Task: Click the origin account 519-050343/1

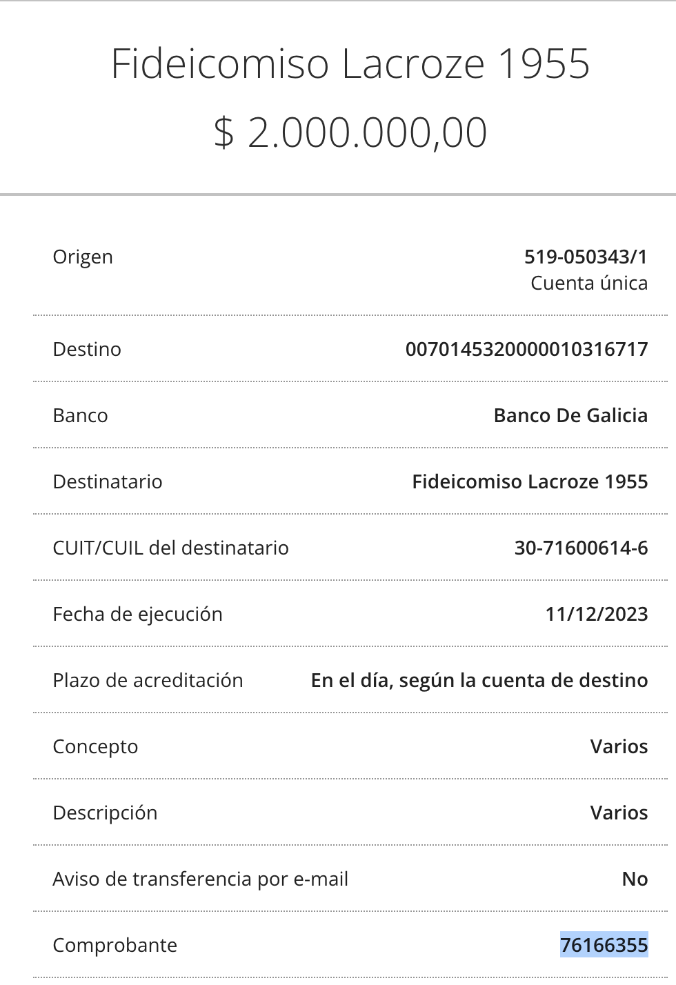Action: click(x=586, y=257)
